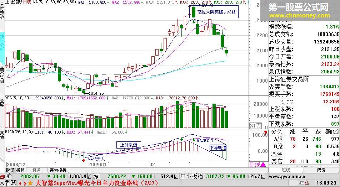Click the 上证指数 chart title

coord(14,2)
